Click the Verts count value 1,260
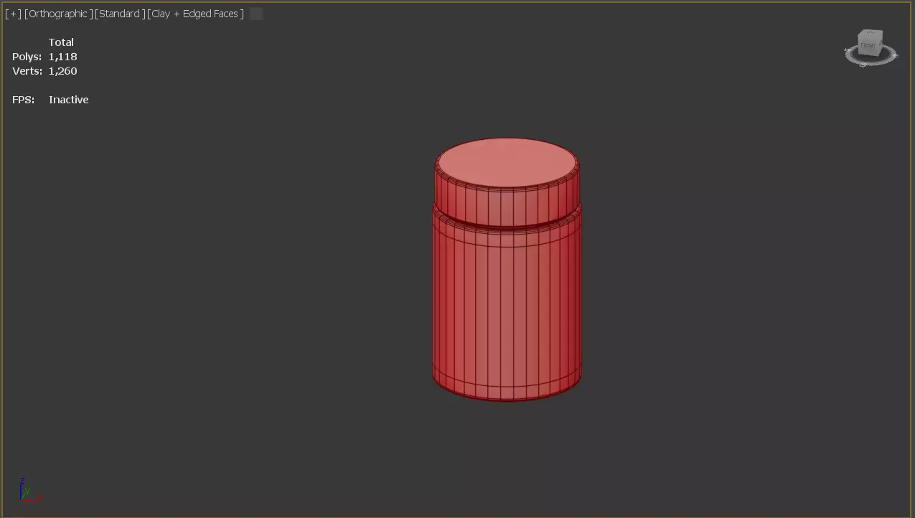Image resolution: width=915 pixels, height=518 pixels. point(63,71)
